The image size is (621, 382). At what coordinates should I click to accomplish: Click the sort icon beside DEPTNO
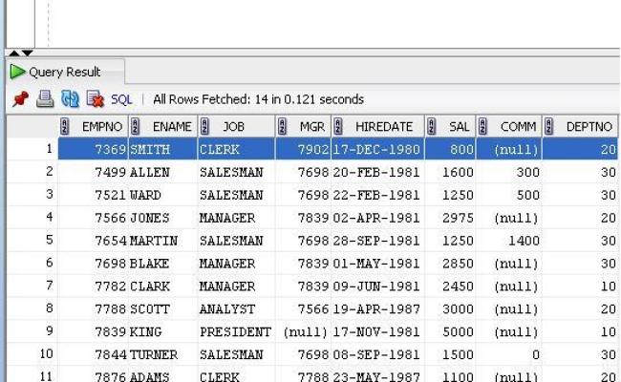(548, 127)
